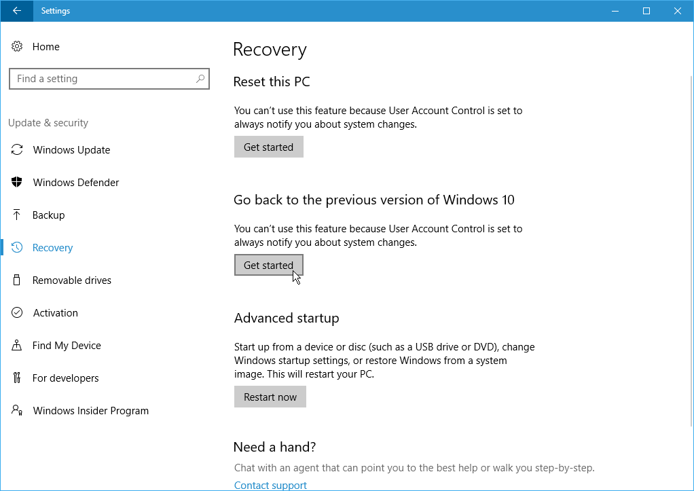Select Activation in the sidebar
Viewport: 694px width, 491px height.
[x=55, y=313]
